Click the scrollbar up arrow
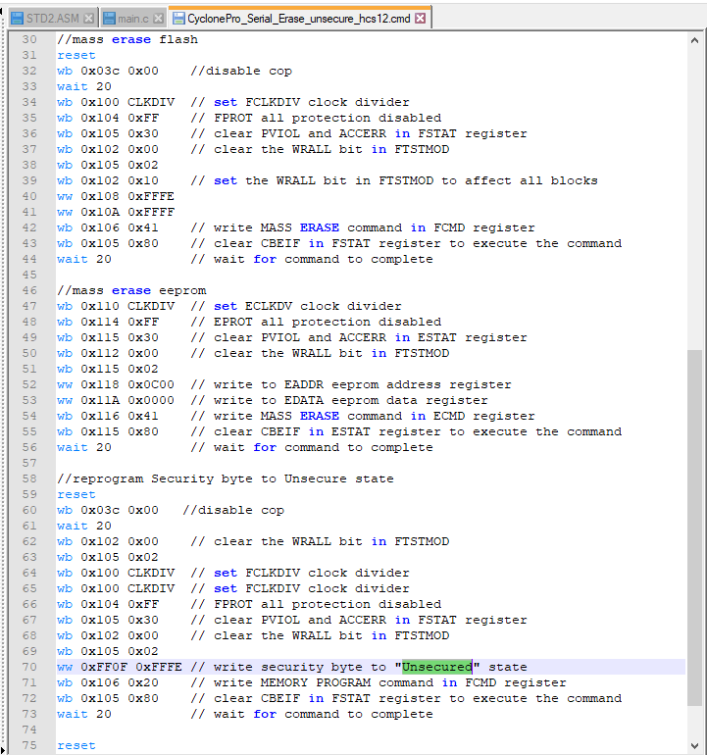This screenshot has height=755, width=707. point(694,40)
